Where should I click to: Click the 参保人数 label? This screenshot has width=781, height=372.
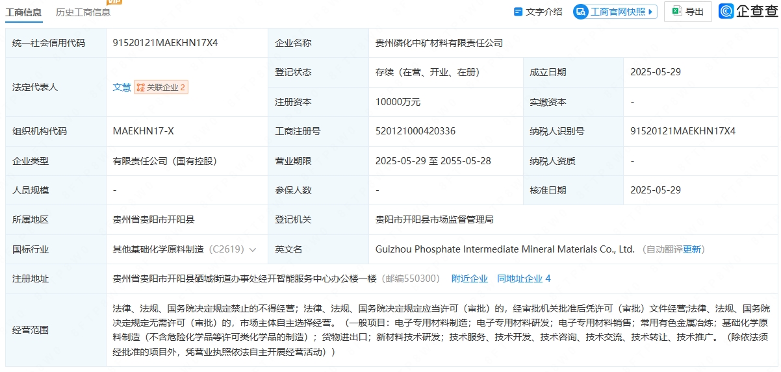tap(293, 190)
